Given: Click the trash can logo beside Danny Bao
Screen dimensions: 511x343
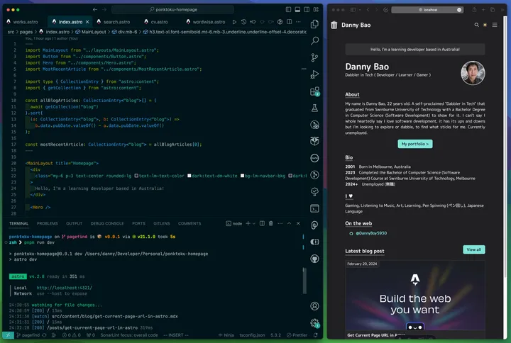Looking at the screenshot, I should point(334,25).
